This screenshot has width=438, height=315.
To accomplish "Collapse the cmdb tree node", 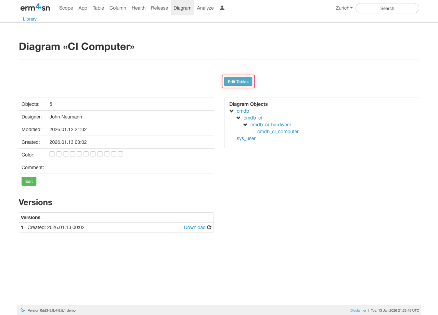I will coord(232,111).
